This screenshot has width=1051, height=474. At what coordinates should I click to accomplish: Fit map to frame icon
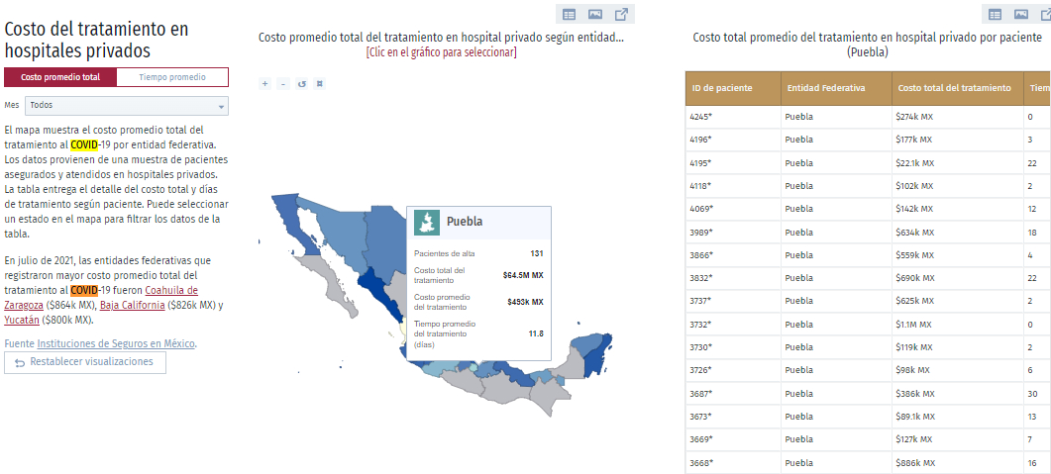[320, 84]
